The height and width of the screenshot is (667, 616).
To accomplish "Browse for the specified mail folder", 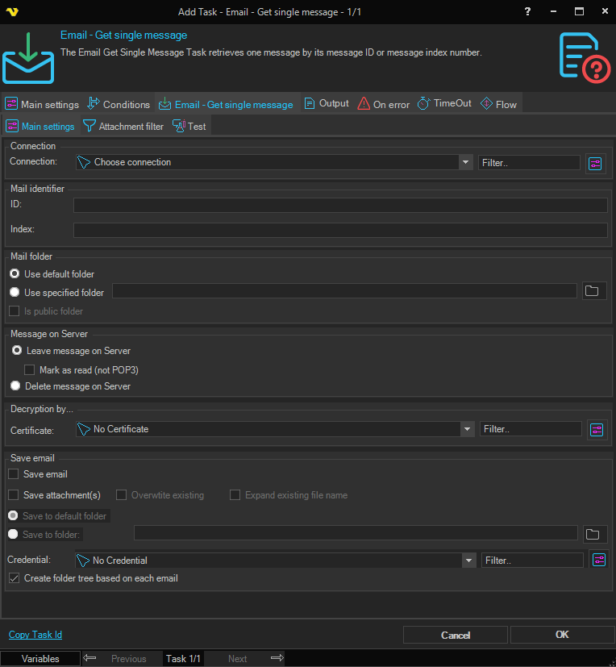I will (593, 291).
